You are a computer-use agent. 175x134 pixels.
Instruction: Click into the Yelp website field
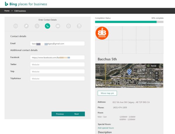tap(57, 71)
